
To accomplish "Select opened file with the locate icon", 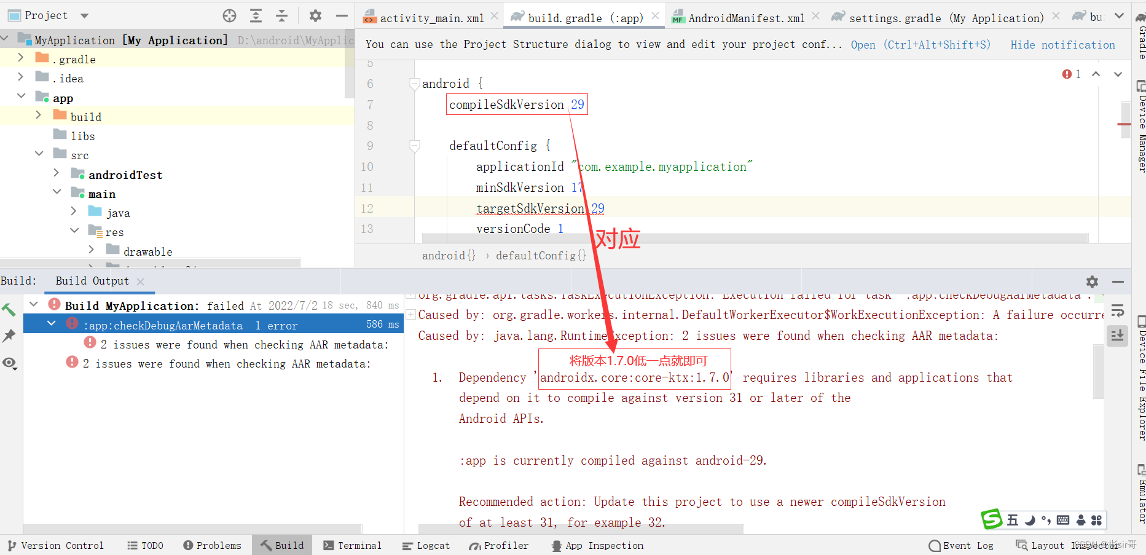I will [x=229, y=15].
